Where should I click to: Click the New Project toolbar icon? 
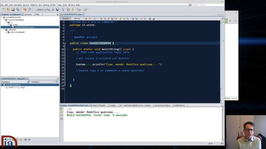coord(8,10)
